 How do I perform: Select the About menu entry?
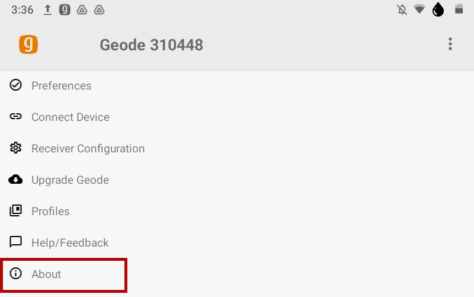coord(46,274)
